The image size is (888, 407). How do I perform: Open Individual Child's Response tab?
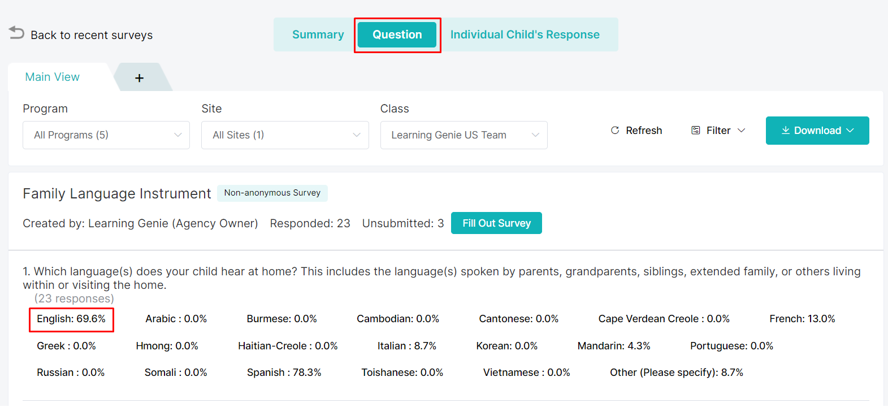tap(525, 34)
